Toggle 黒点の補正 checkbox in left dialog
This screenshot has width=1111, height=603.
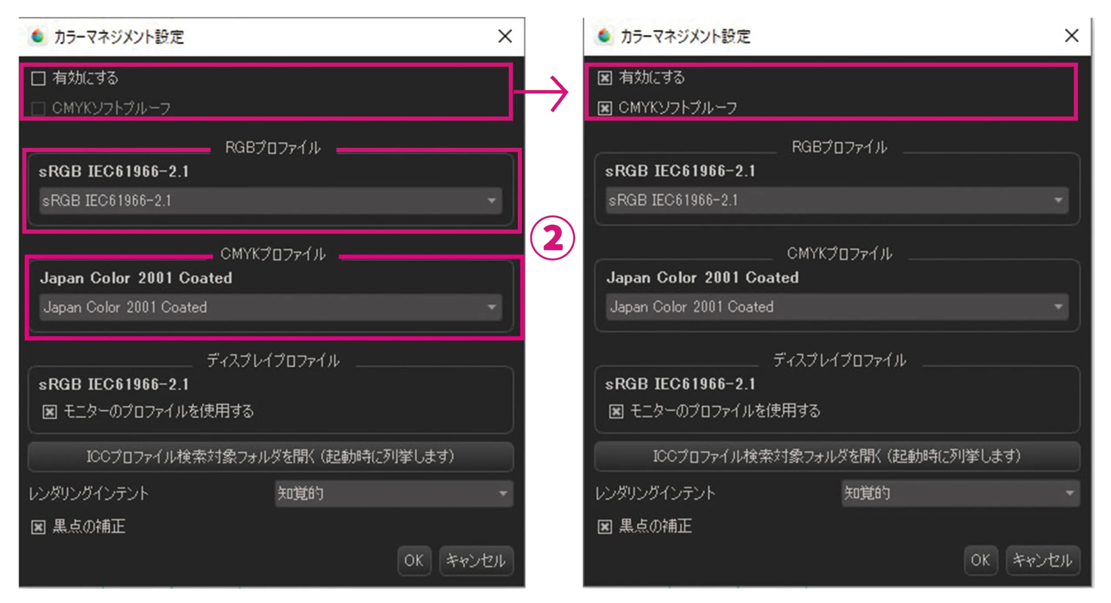(38, 527)
